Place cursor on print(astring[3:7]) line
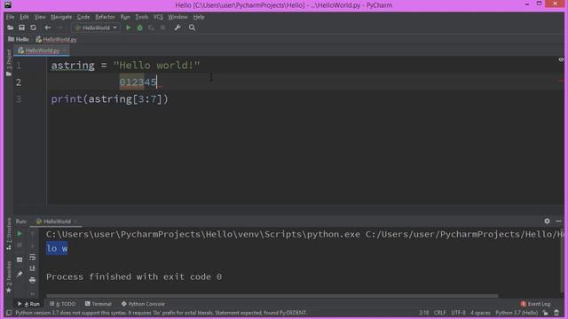 110,99
